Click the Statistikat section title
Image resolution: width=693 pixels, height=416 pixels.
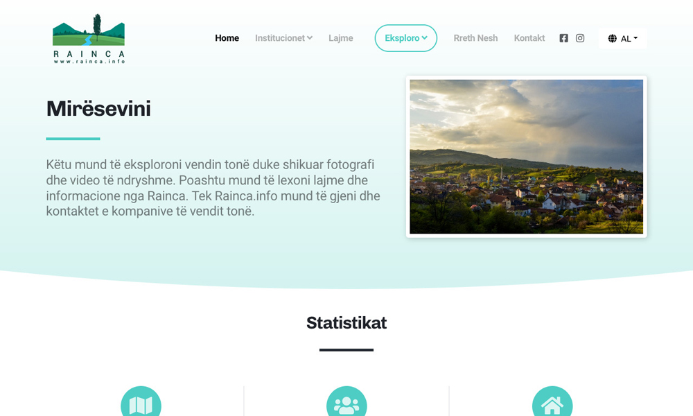click(346, 323)
